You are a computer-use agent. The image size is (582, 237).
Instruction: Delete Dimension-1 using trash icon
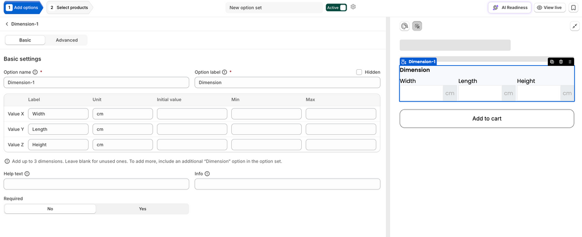pyautogui.click(x=561, y=62)
